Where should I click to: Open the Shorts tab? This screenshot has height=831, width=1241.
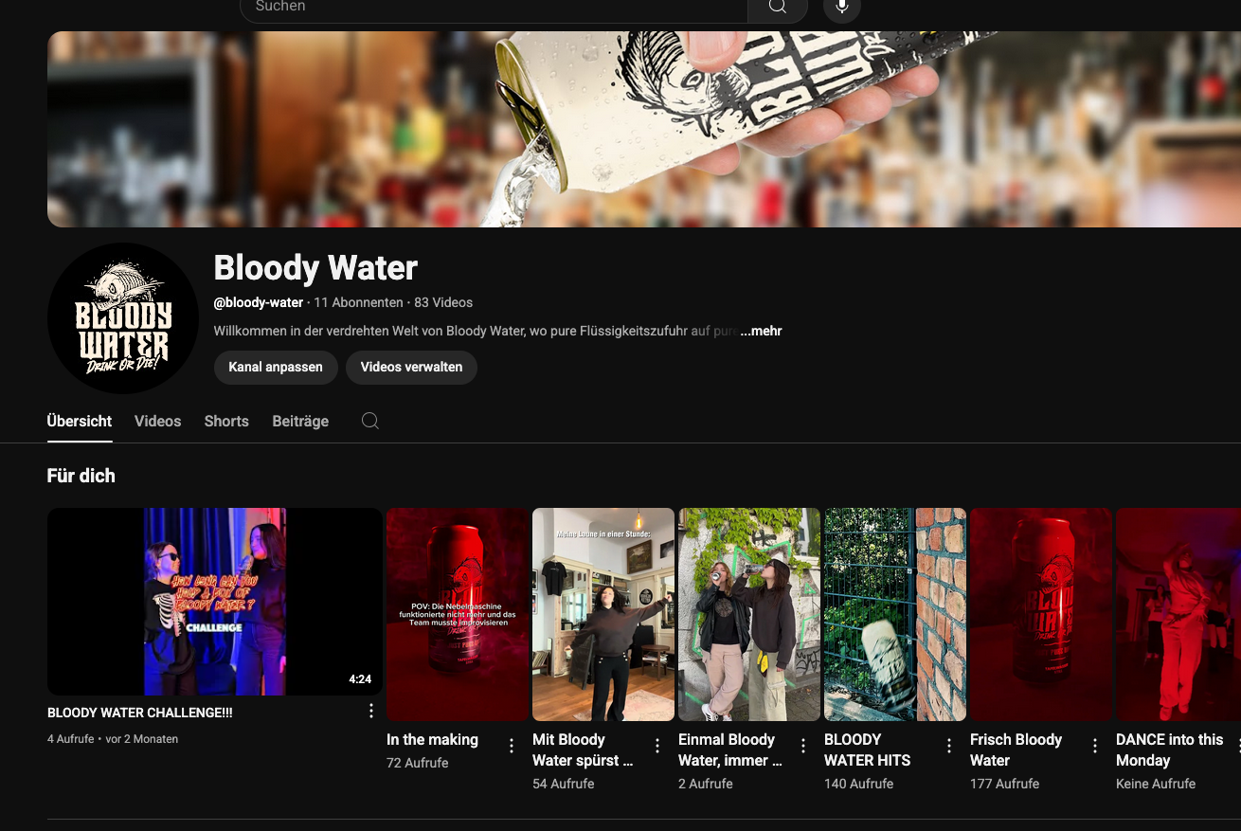click(x=226, y=422)
